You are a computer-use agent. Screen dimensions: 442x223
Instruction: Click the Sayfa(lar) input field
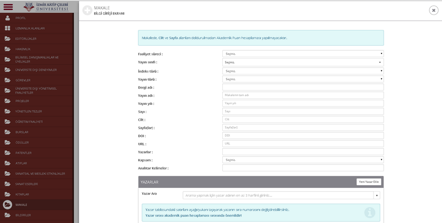(x=303, y=127)
